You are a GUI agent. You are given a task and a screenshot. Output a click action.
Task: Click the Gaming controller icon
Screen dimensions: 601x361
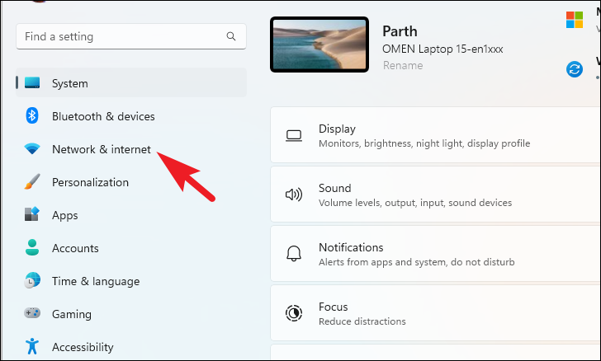pyautogui.click(x=32, y=312)
